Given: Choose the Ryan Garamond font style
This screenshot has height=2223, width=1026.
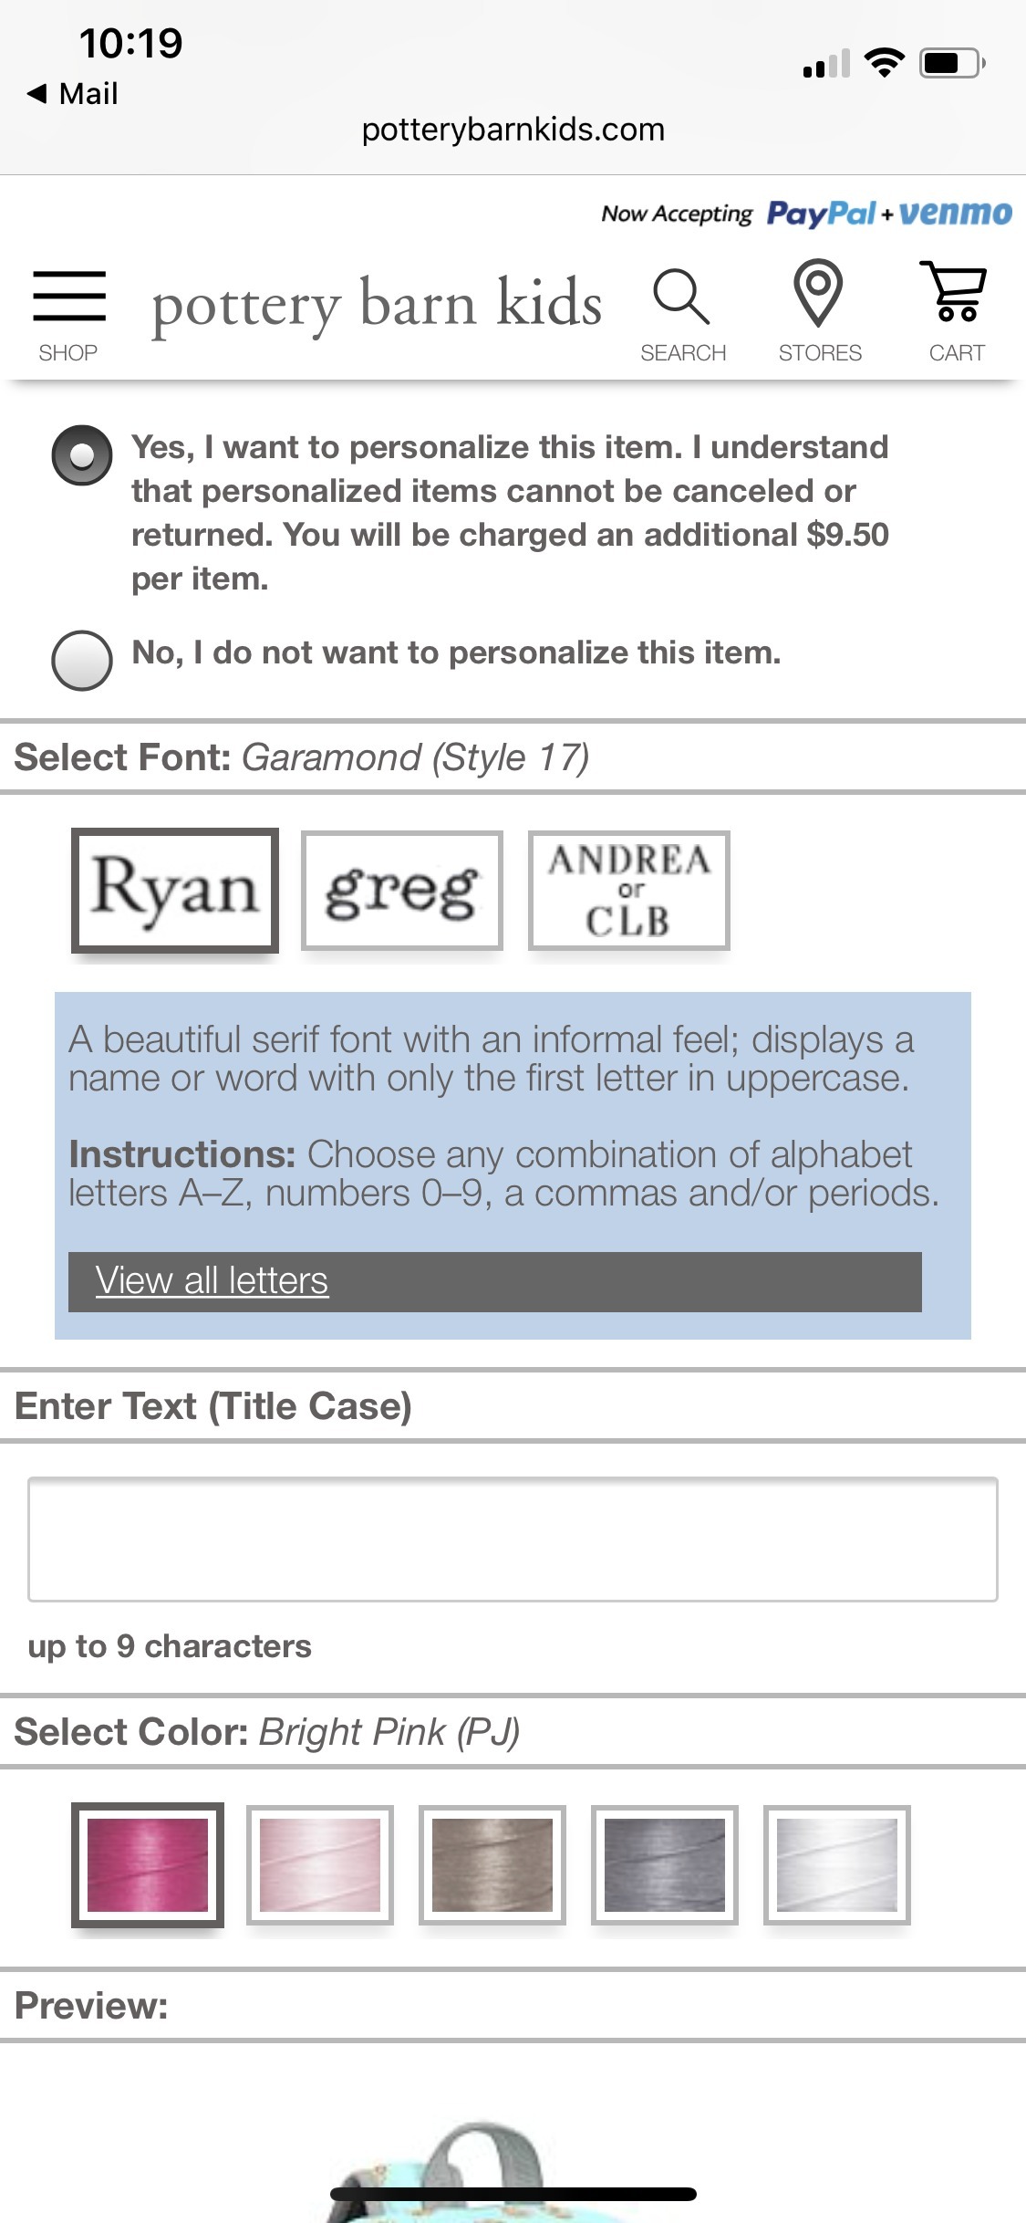Looking at the screenshot, I should pyautogui.click(x=175, y=890).
